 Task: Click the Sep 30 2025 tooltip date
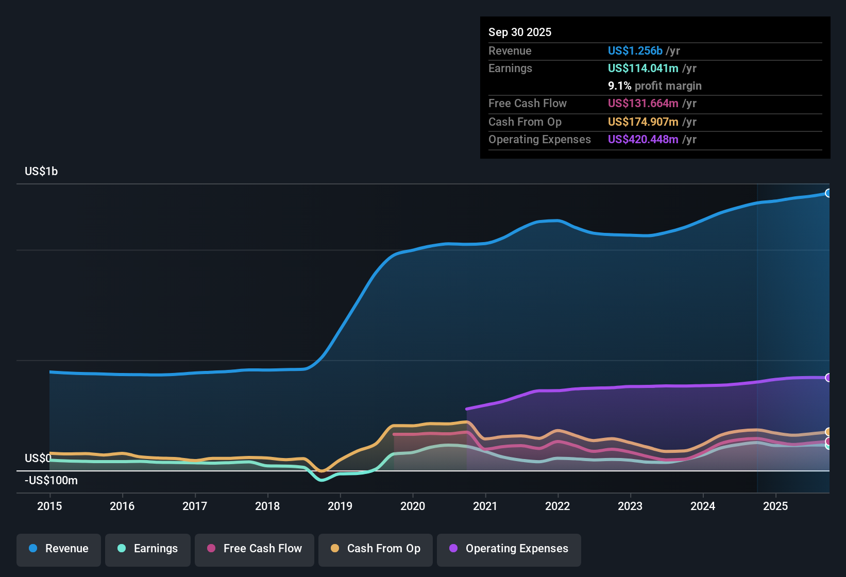click(x=520, y=32)
